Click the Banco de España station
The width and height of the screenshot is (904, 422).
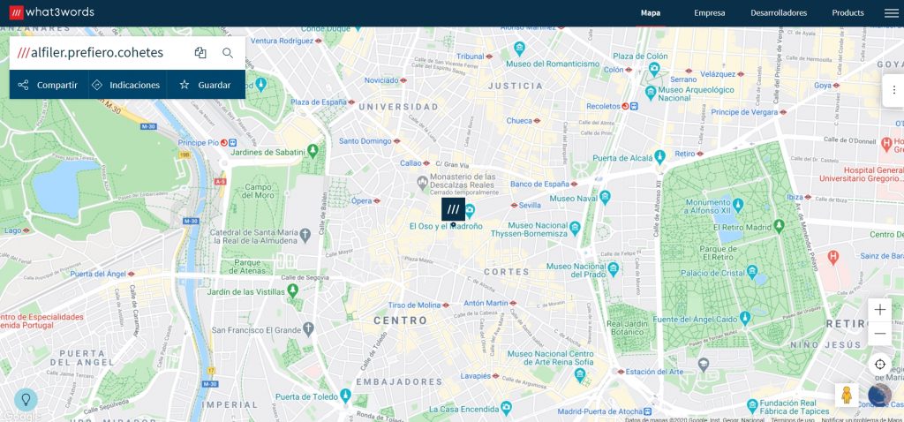coord(544,184)
